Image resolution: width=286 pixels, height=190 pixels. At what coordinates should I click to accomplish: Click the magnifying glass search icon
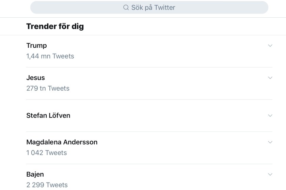click(126, 7)
